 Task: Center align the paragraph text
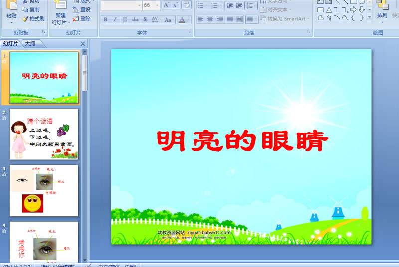click(210, 19)
